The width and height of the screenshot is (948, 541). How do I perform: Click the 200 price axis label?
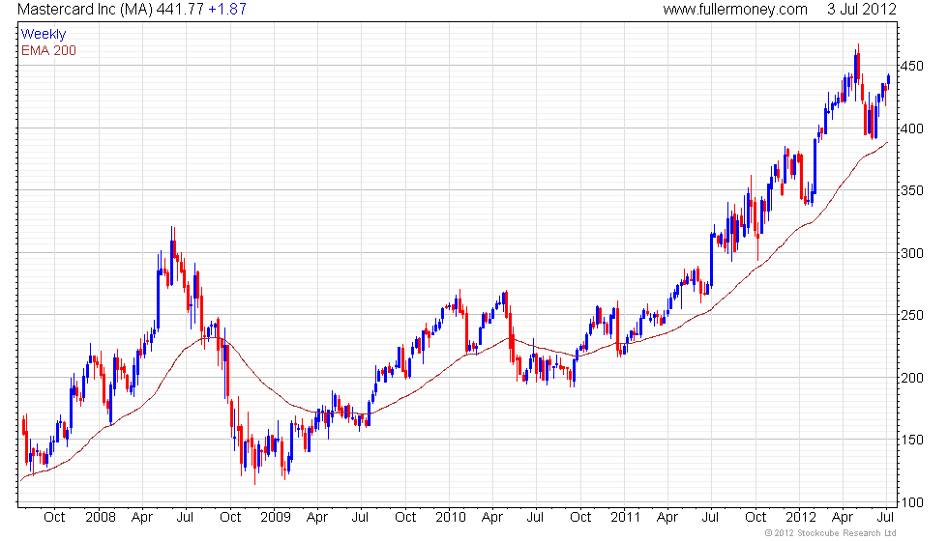pos(911,378)
